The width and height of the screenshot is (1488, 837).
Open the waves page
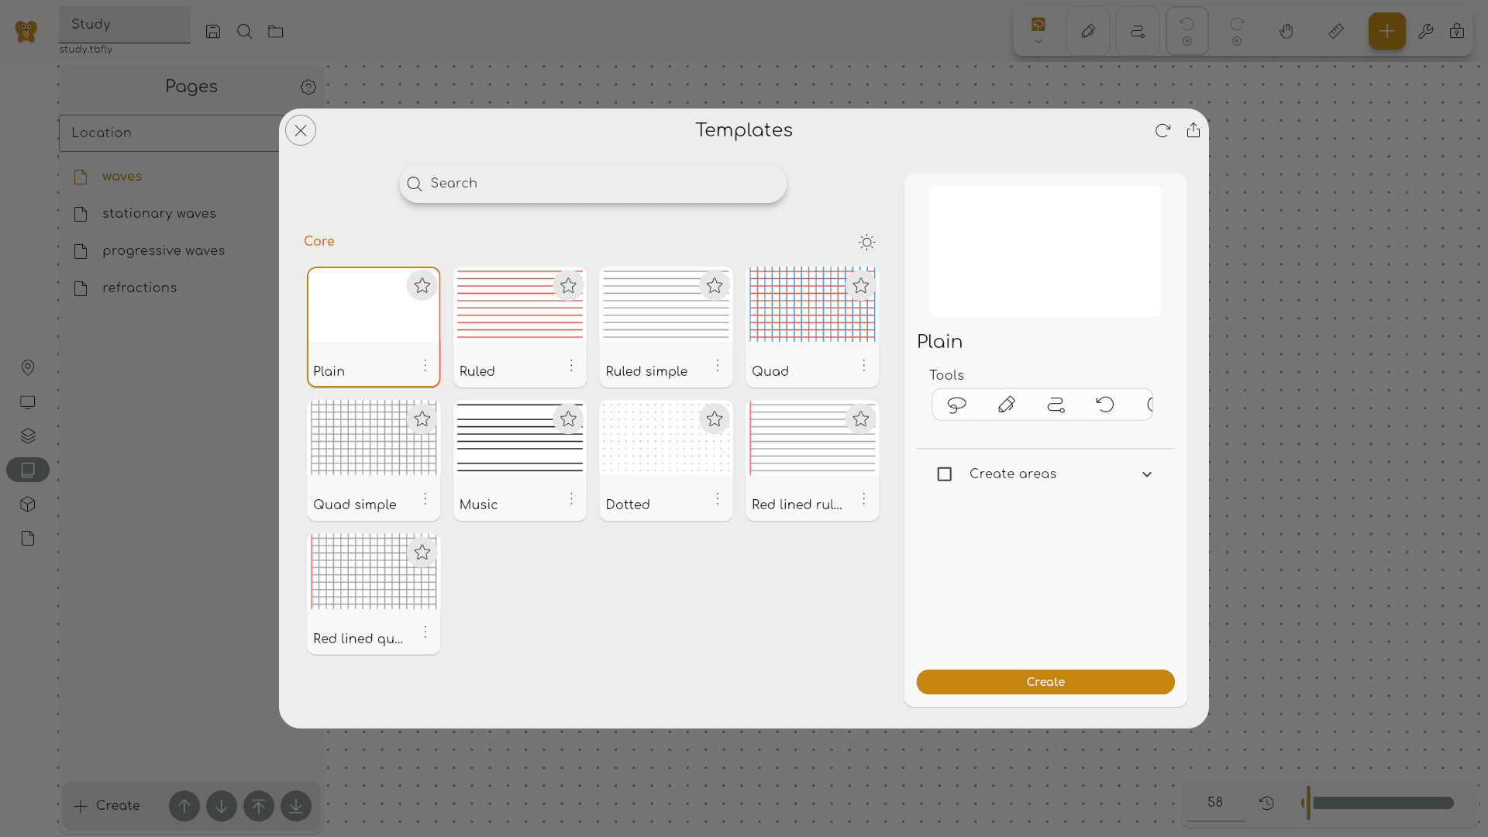point(122,177)
